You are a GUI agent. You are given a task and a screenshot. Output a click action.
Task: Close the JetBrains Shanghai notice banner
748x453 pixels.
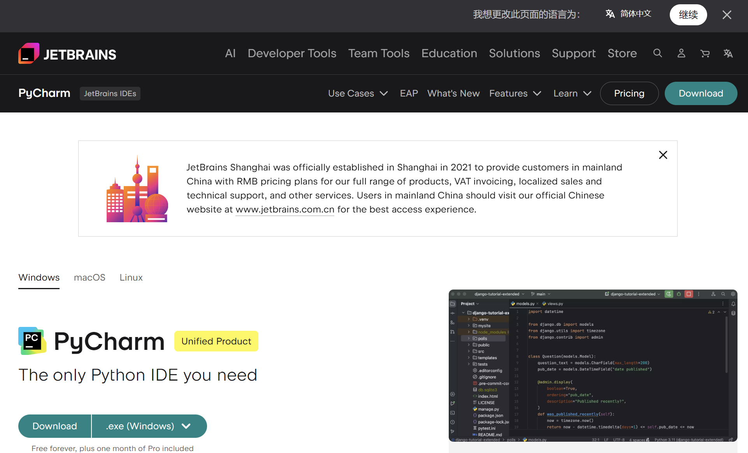point(663,155)
